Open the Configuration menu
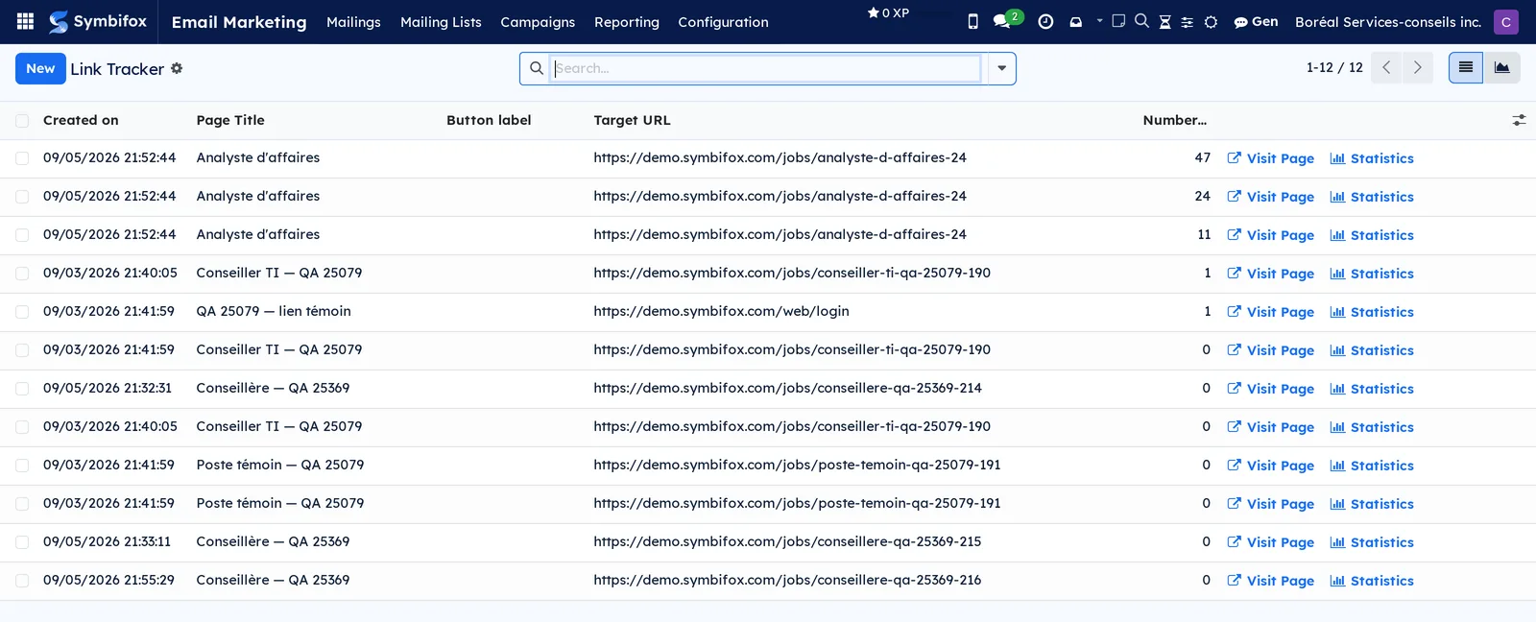The width and height of the screenshot is (1536, 622). click(x=723, y=21)
